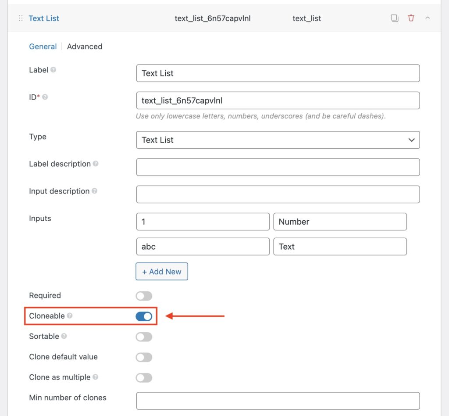Select the General tab

pyautogui.click(x=43, y=46)
